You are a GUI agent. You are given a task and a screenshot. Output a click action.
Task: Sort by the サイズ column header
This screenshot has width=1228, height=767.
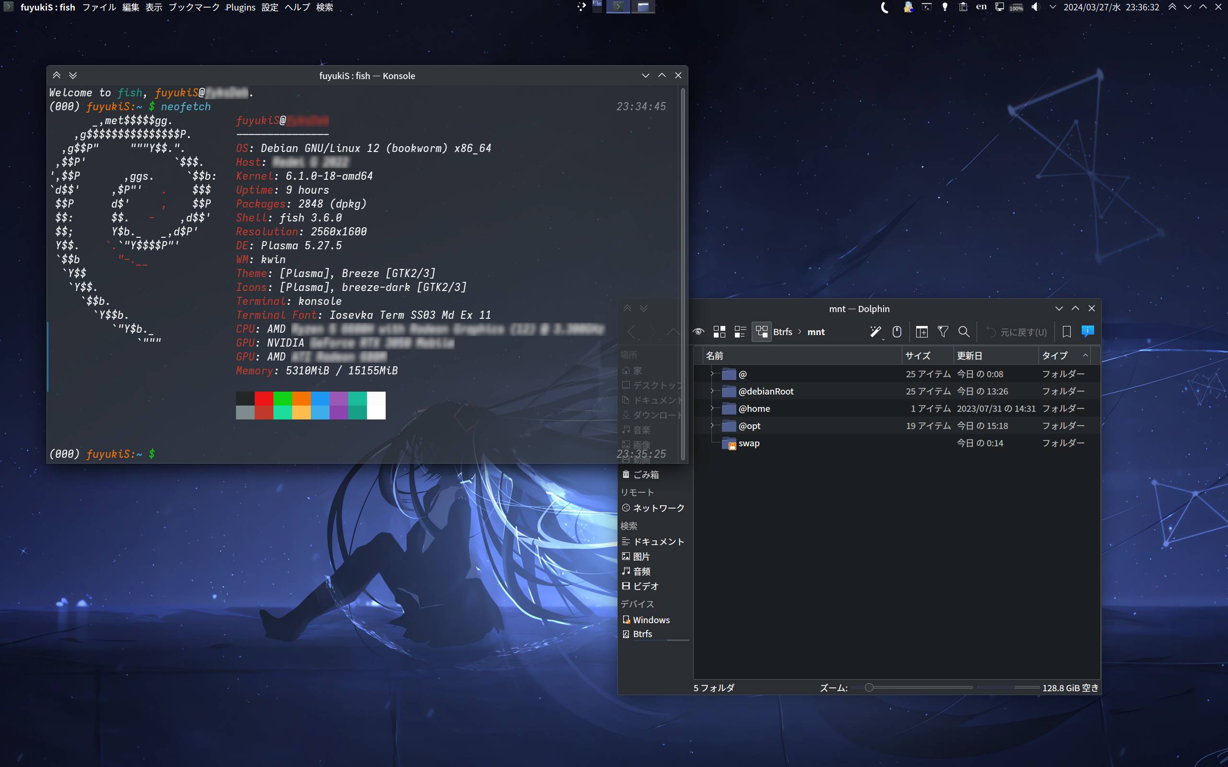[x=928, y=356]
